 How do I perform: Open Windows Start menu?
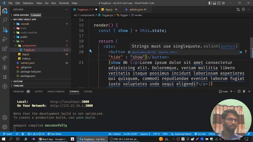(x=4, y=139)
